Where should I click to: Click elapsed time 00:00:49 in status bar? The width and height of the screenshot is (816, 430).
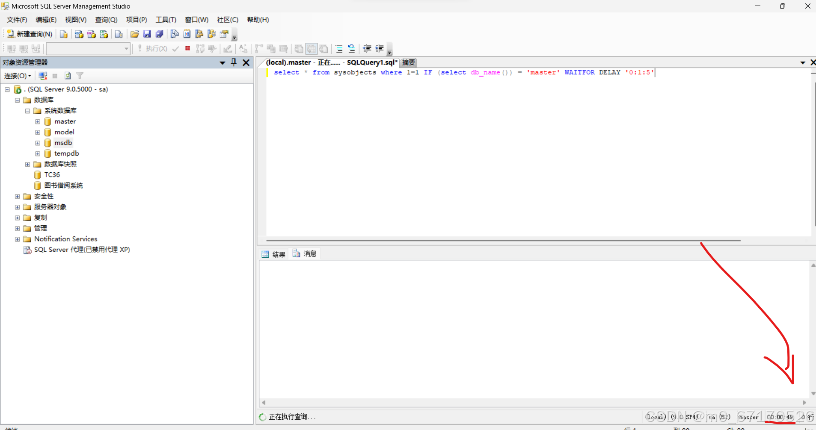pyautogui.click(x=780, y=417)
